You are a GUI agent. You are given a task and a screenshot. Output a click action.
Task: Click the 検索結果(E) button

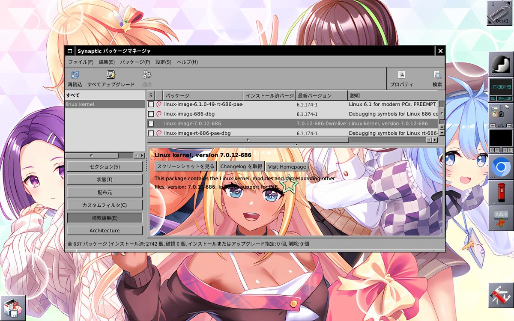click(105, 218)
